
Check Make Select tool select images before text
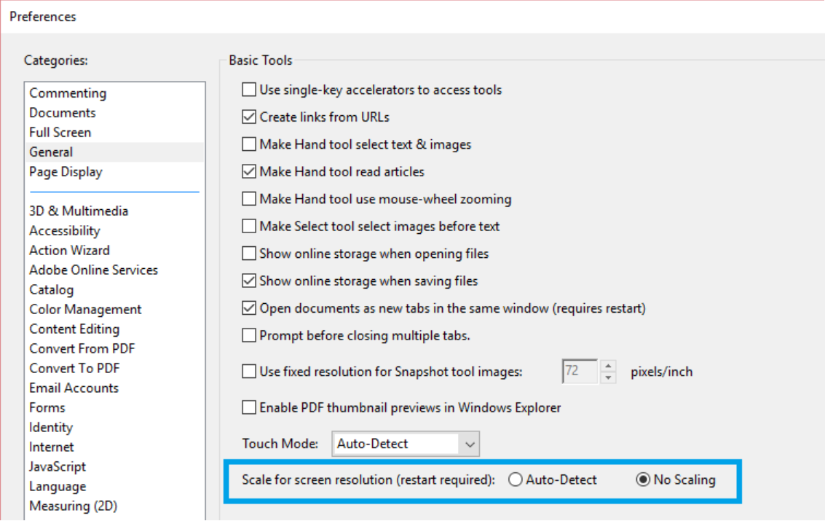click(248, 226)
